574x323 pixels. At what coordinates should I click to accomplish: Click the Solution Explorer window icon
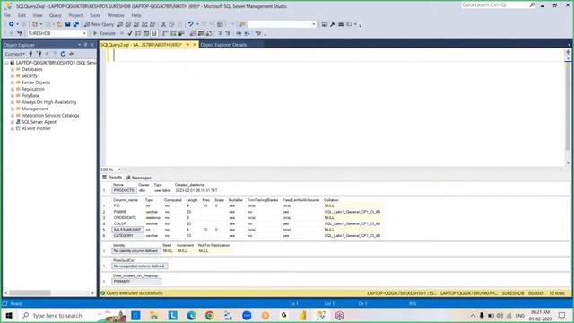tap(325, 24)
